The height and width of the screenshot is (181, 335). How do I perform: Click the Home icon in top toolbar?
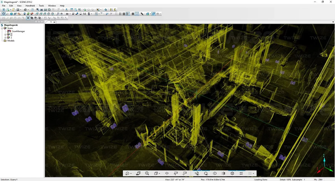[x=49, y=10]
